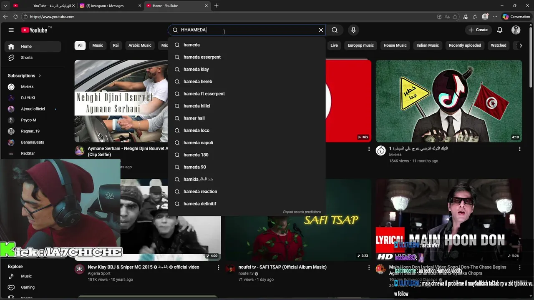Viewport: 534px width, 300px height.
Task: Open the DJ YUKI subscription
Action: tap(33, 98)
